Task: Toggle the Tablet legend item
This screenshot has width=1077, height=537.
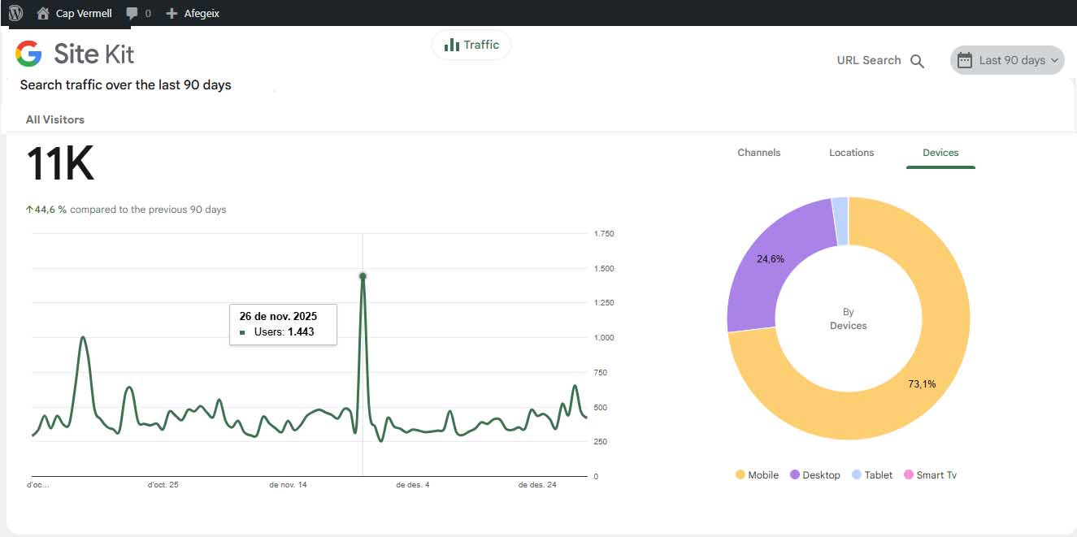Action: (x=872, y=475)
